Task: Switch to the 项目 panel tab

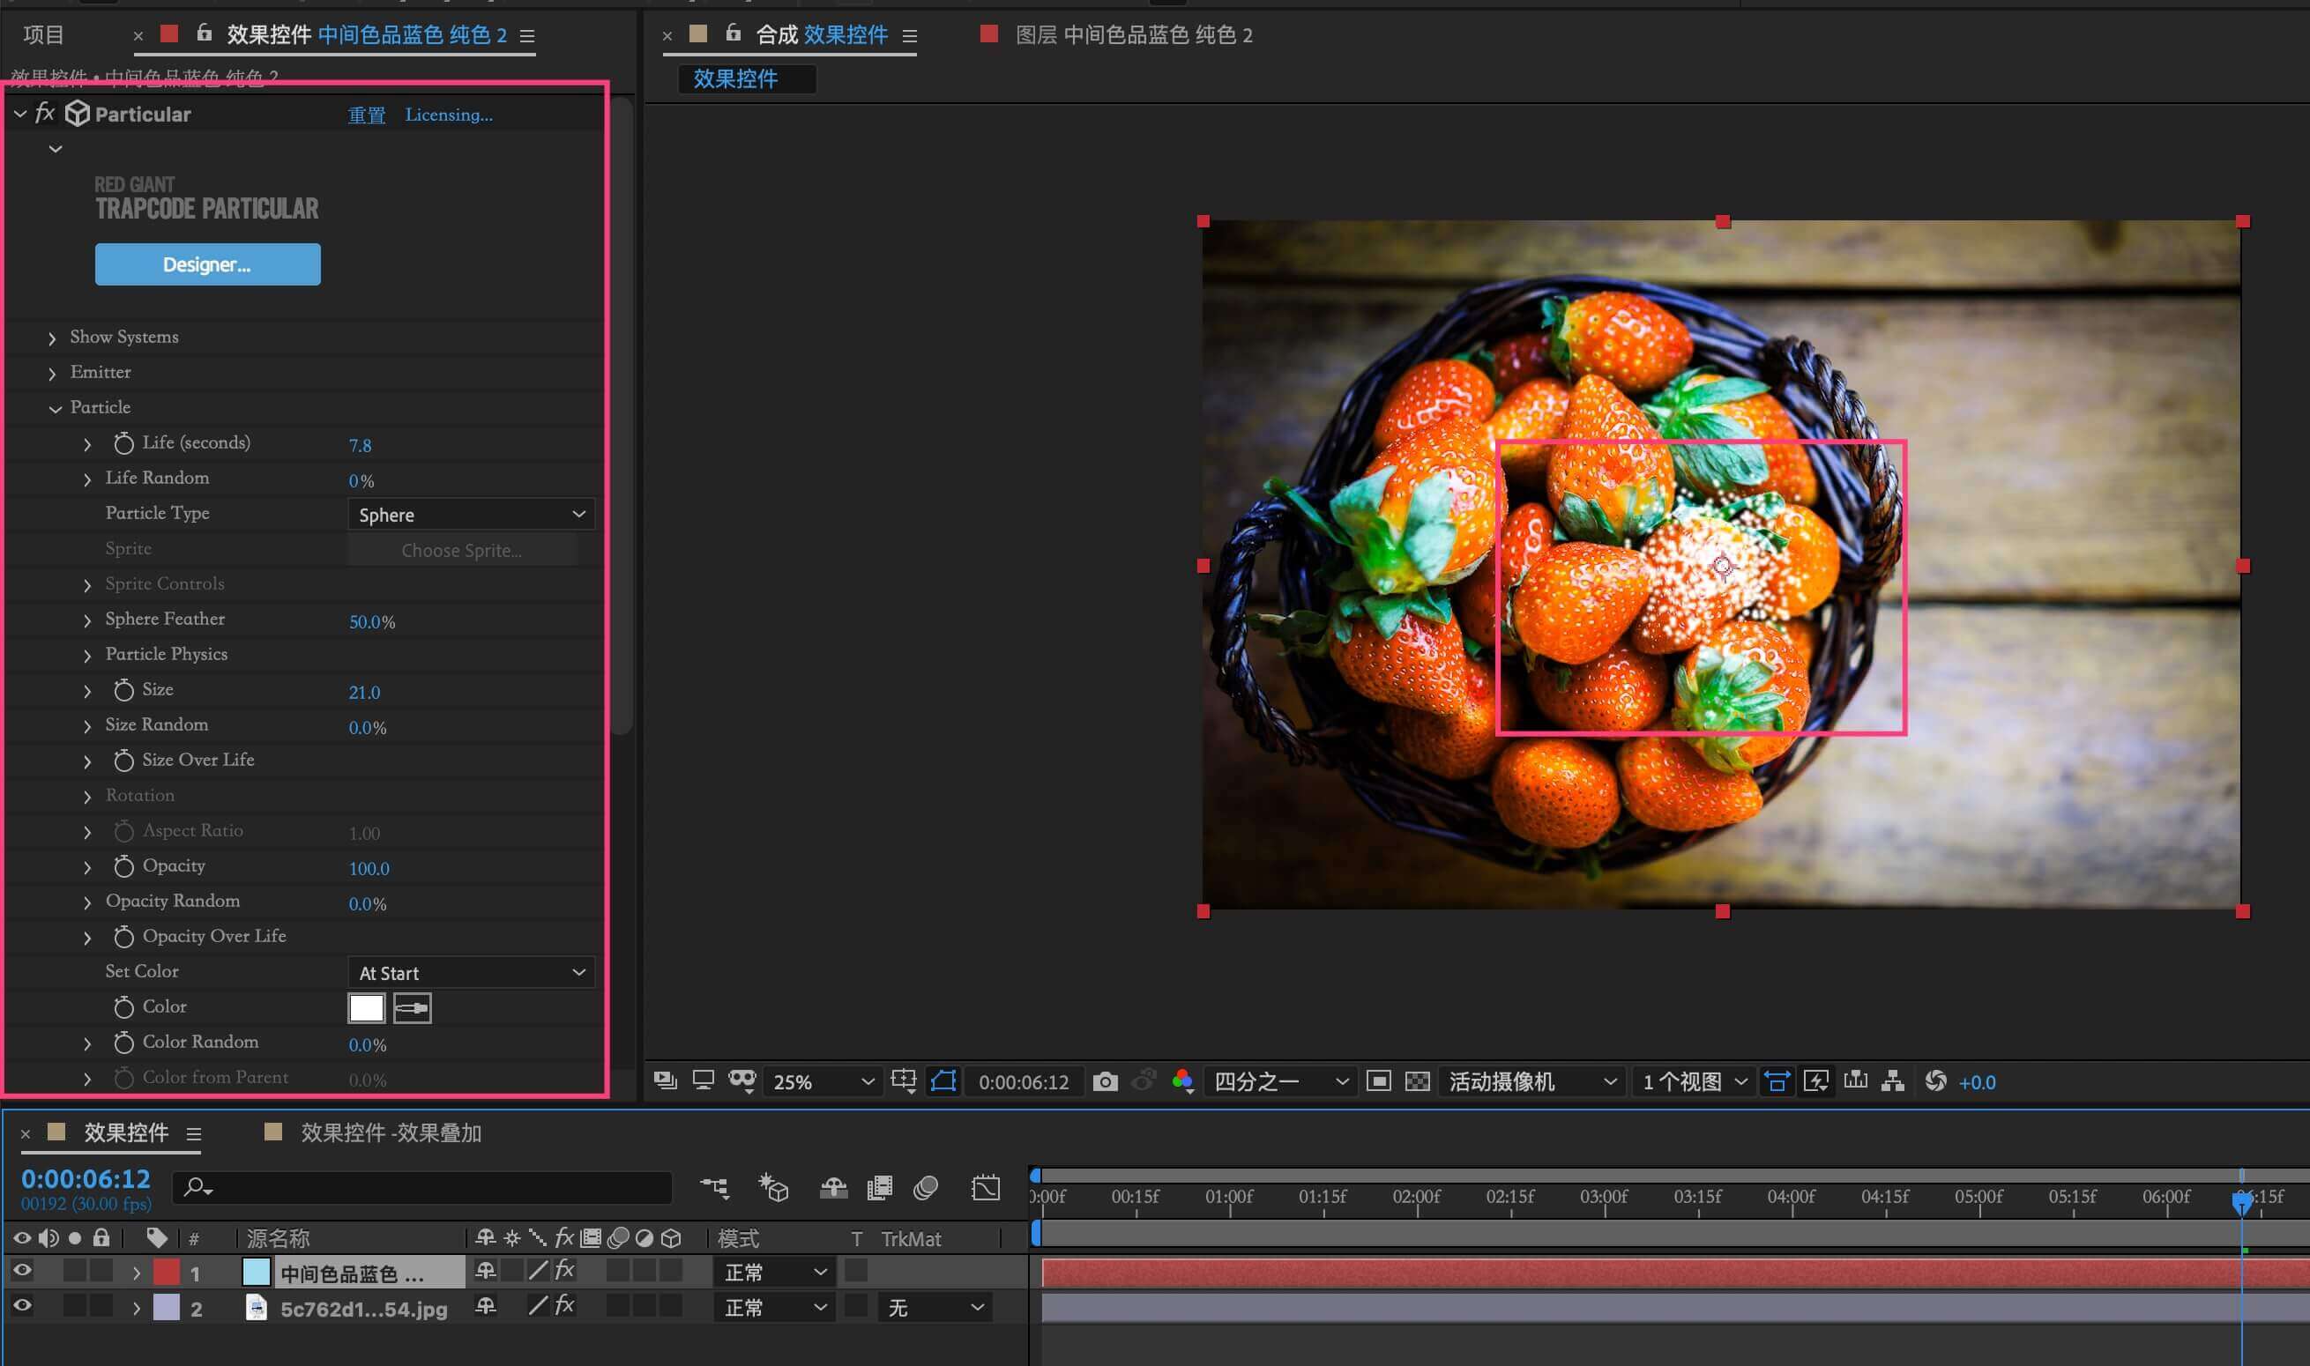Action: click(43, 35)
